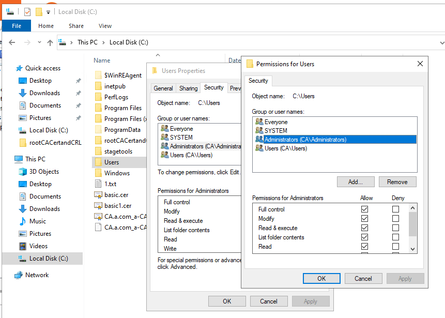
Task: Select Quick access star icon in sidebar
Action: 19,68
